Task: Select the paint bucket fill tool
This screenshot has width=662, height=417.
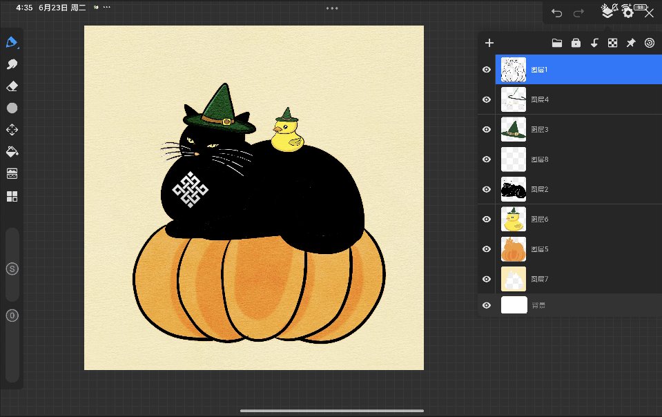Action: pos(12,151)
